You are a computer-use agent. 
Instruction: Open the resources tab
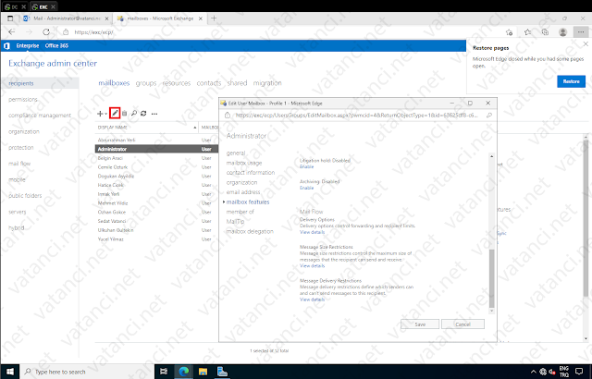coord(177,83)
